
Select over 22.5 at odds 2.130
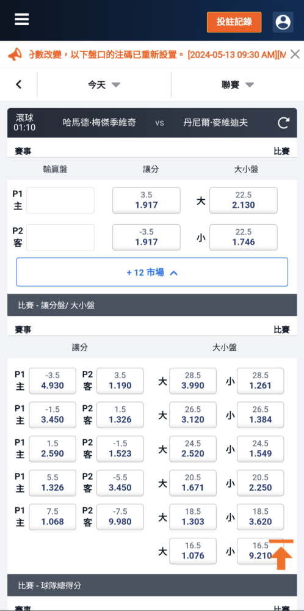pyautogui.click(x=244, y=200)
